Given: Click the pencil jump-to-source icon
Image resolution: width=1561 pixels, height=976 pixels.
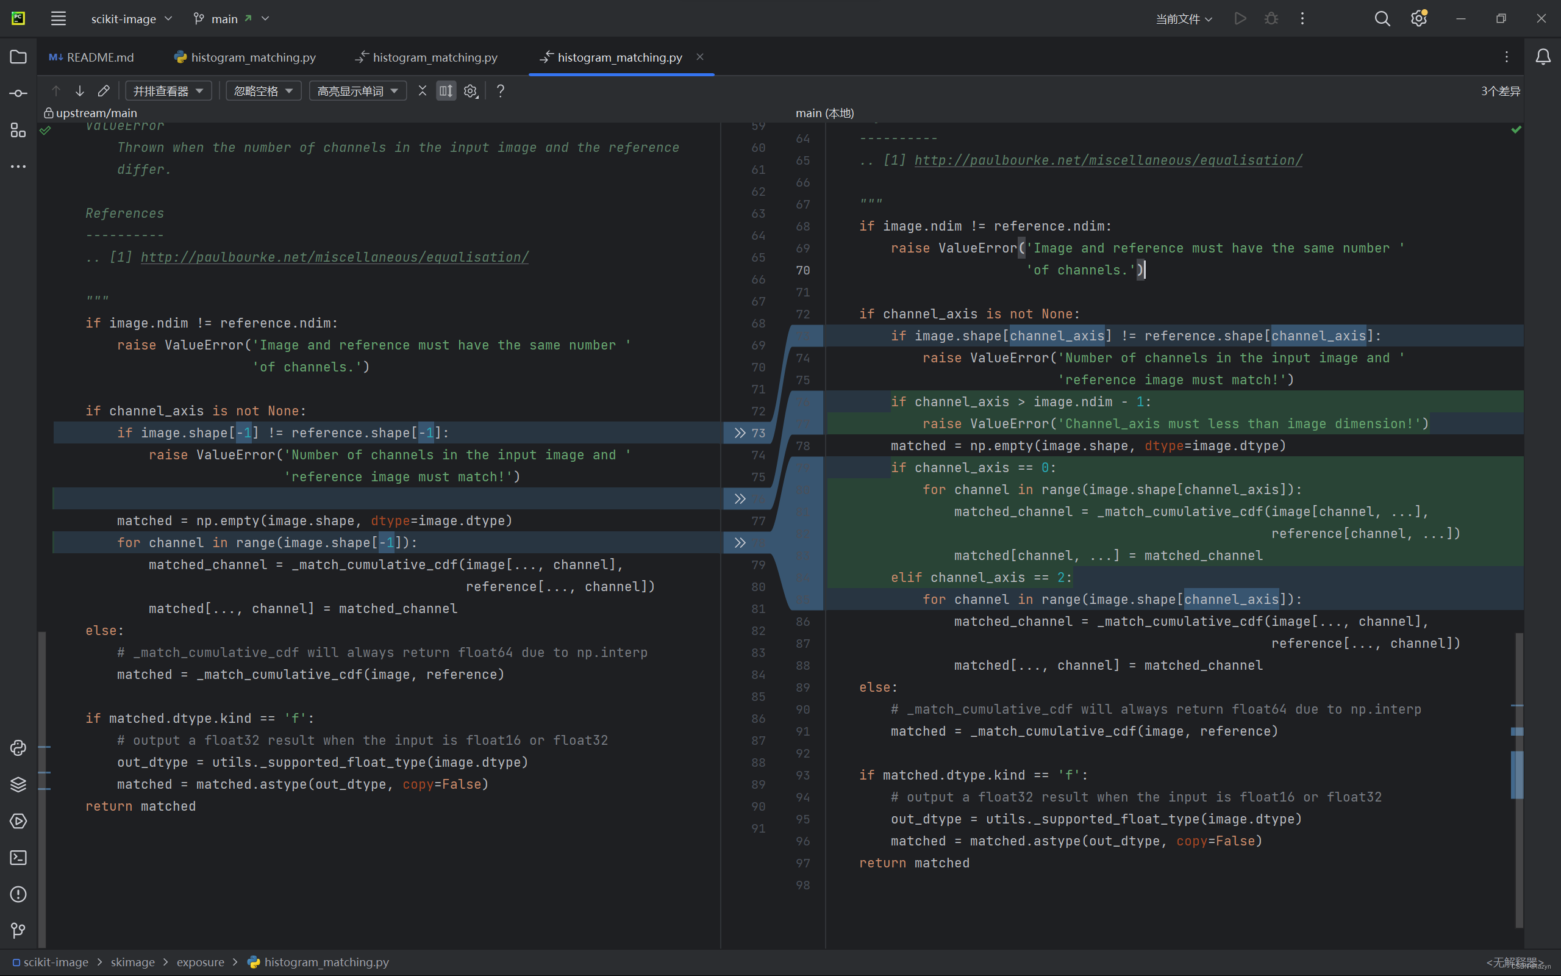Looking at the screenshot, I should [103, 91].
